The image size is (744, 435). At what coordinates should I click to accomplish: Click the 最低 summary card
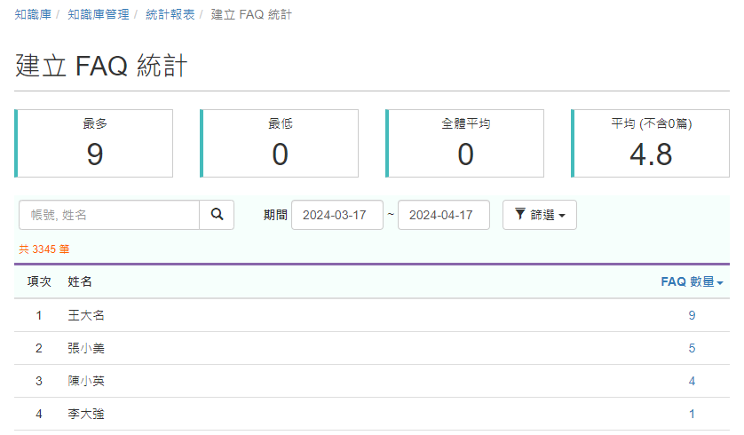[x=279, y=143]
